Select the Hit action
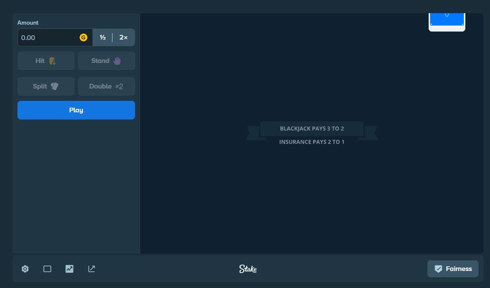Viewport: 490px width, 288px height. [46, 61]
